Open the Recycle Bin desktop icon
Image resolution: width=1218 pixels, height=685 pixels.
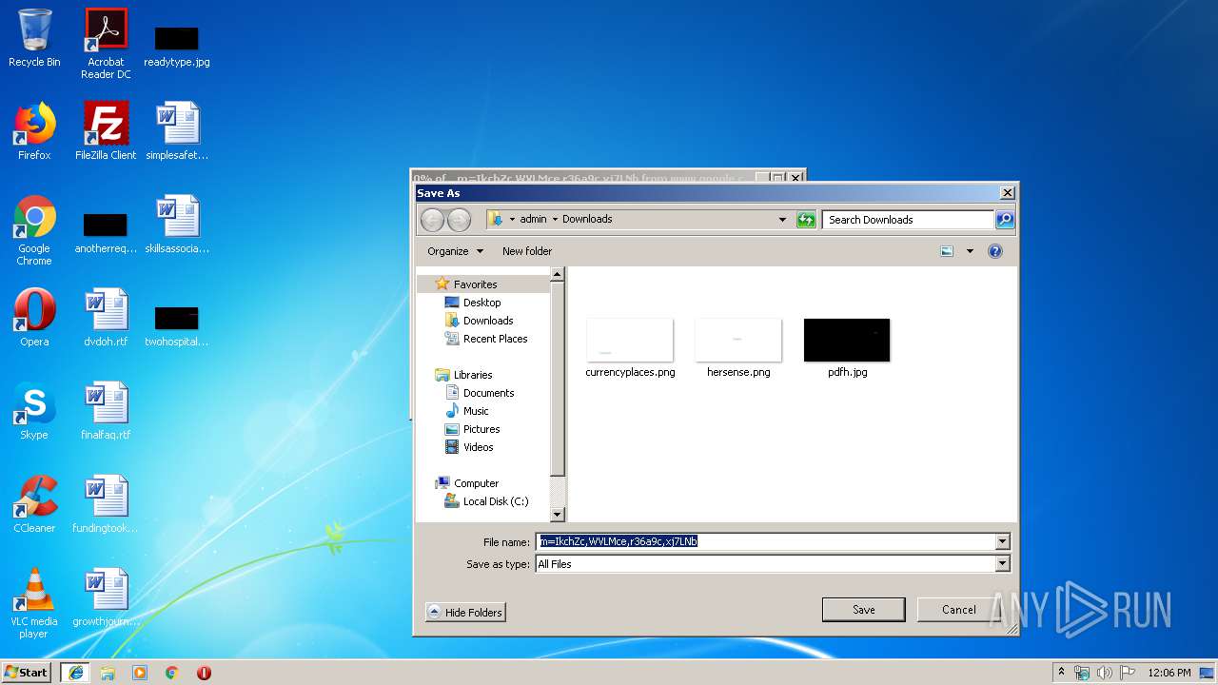pos(34,38)
